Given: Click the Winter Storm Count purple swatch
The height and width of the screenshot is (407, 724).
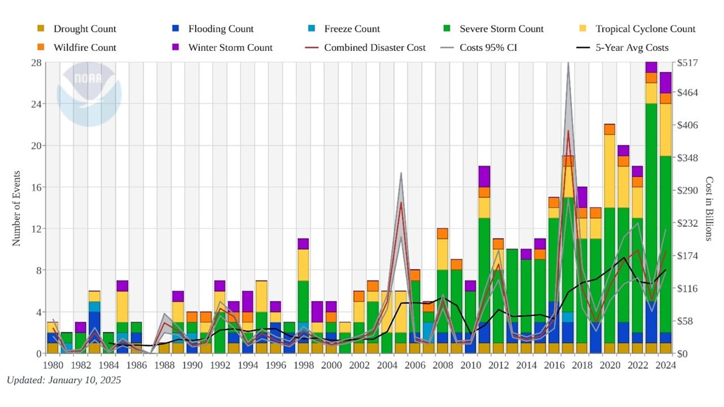Looking at the screenshot, I should tap(175, 47).
